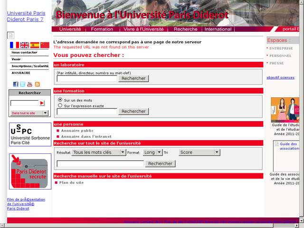The height and width of the screenshot is (228, 304).
Task: Open the PRESSE espace link
Action: [276, 63]
